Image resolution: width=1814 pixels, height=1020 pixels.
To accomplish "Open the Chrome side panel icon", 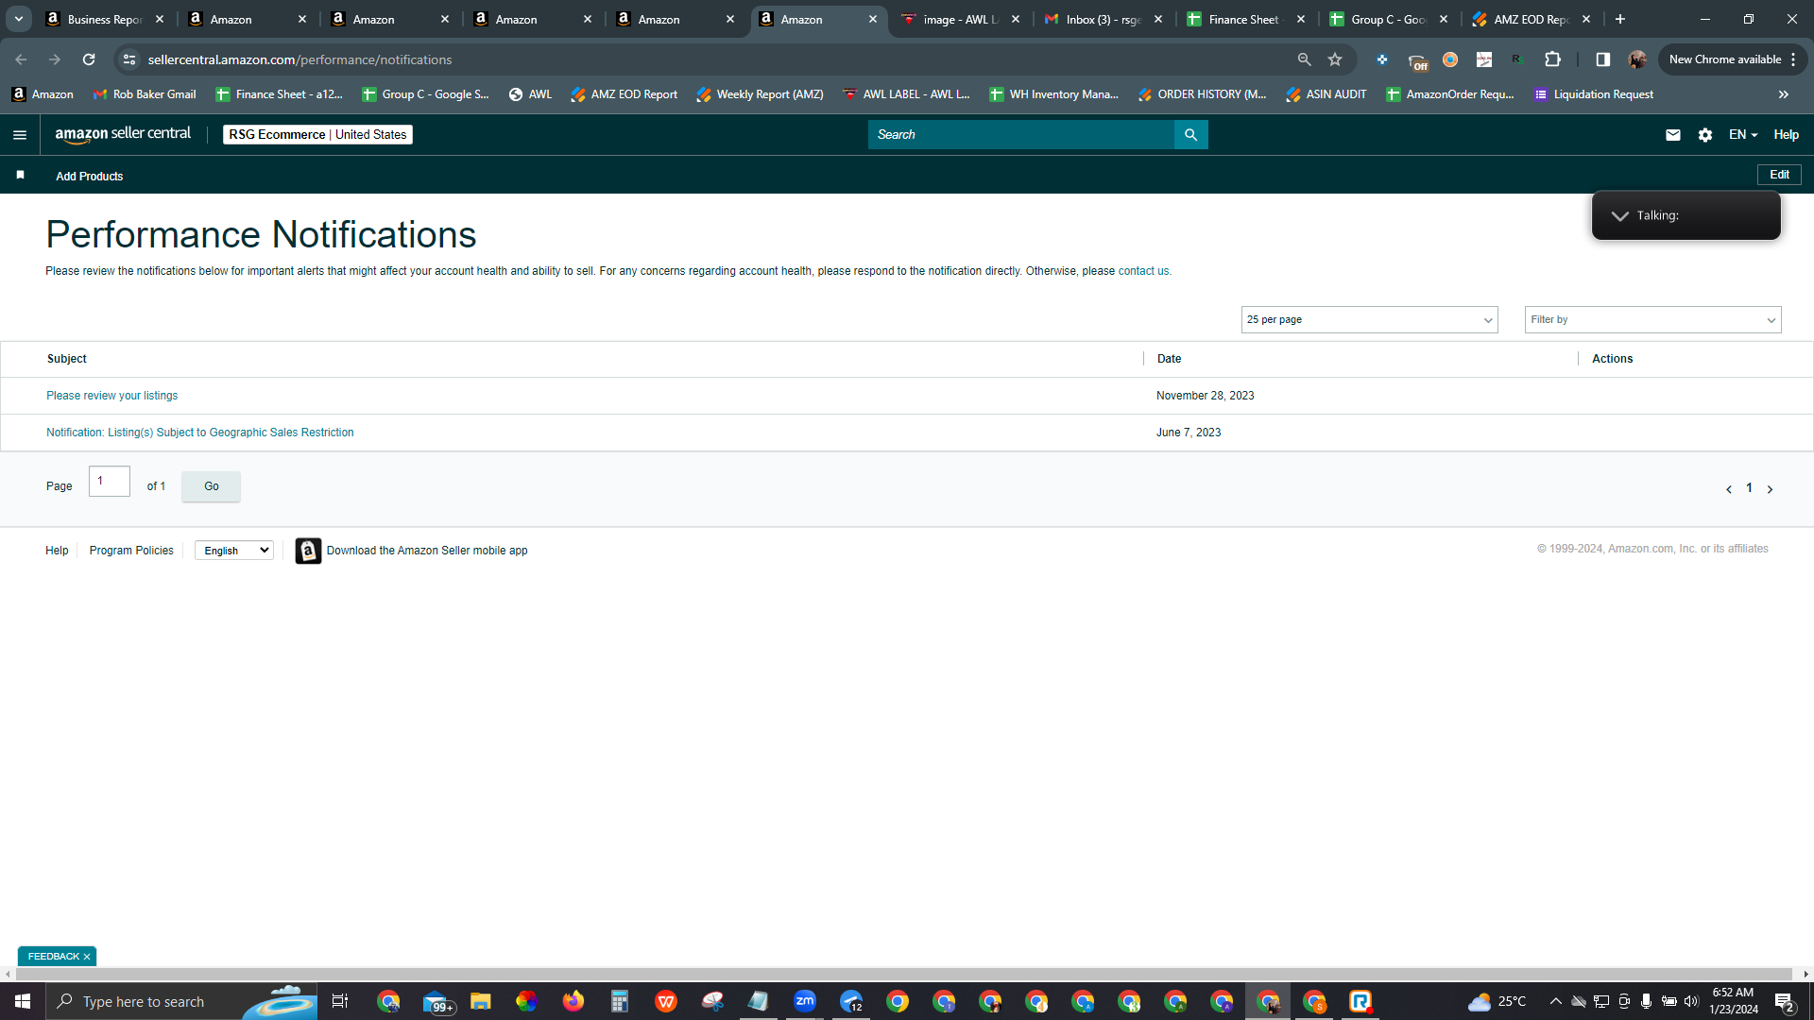I will pos(1602,59).
